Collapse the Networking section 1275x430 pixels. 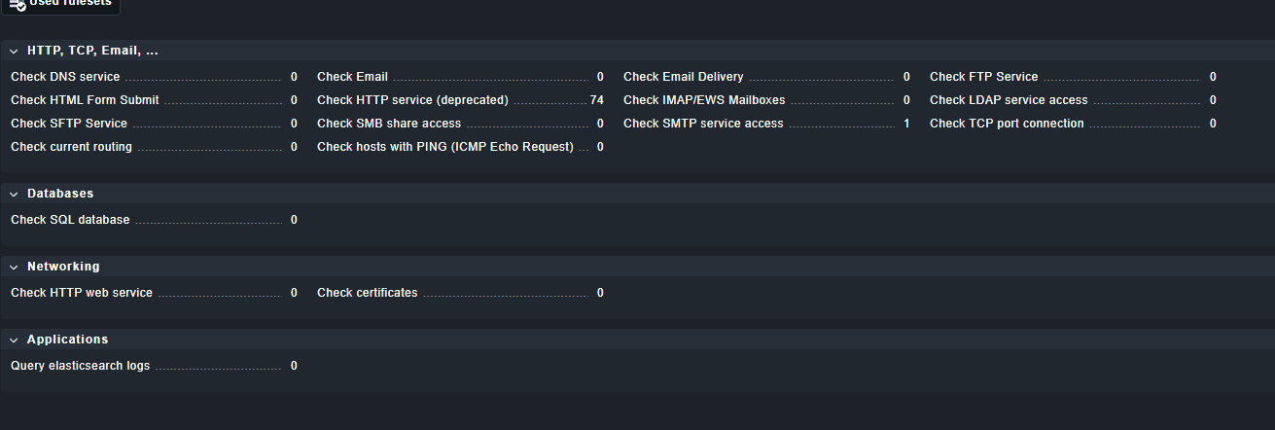[14, 268]
